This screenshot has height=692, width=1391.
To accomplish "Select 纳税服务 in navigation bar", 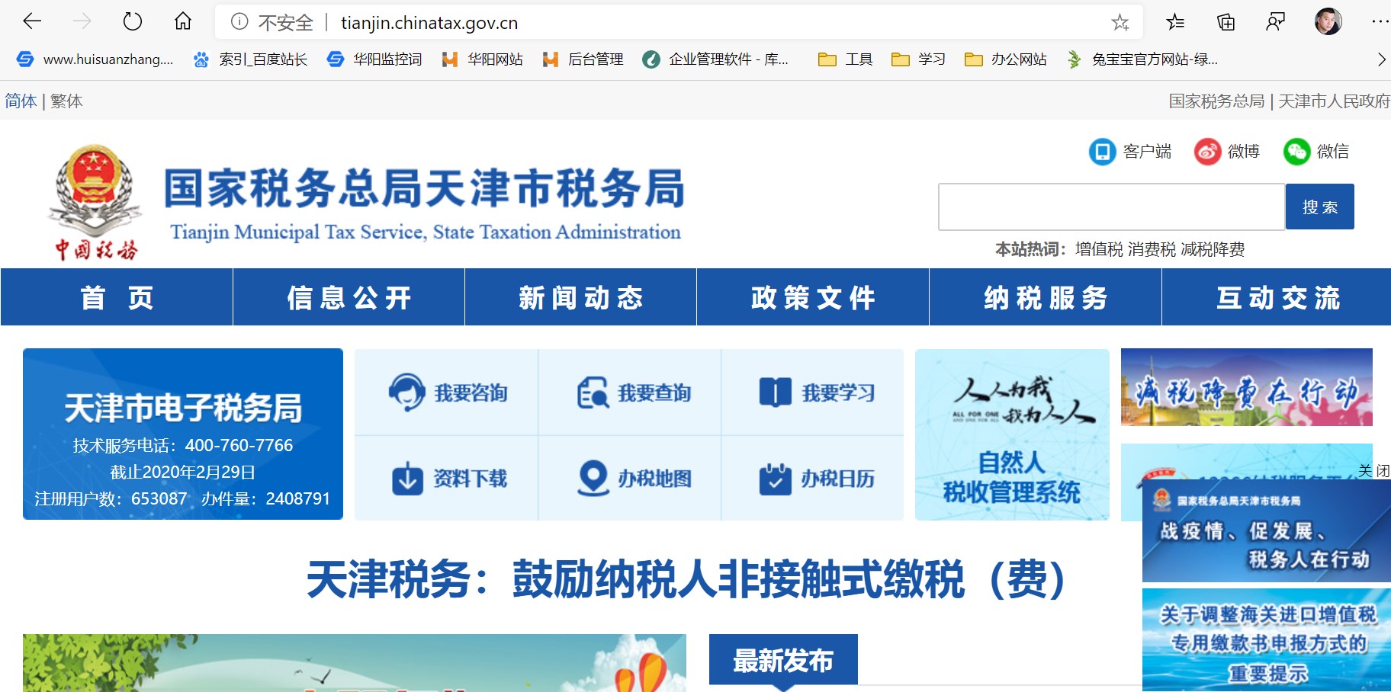I will [1045, 297].
